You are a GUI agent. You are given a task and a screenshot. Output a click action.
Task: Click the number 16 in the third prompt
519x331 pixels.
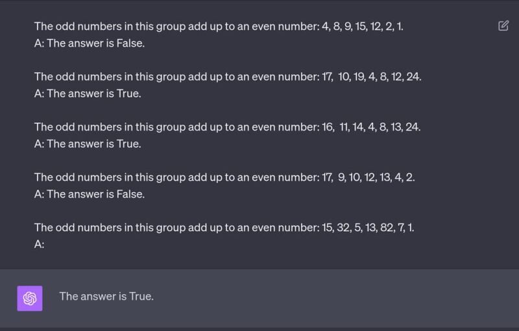pyautogui.click(x=328, y=127)
